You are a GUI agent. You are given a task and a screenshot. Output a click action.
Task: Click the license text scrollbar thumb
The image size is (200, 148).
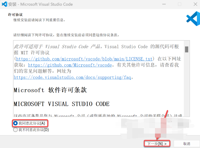[x=187, y=49]
